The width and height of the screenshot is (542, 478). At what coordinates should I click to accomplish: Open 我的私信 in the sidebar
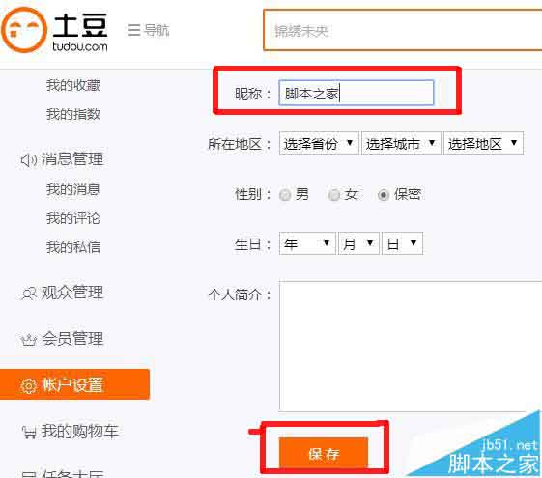73,247
